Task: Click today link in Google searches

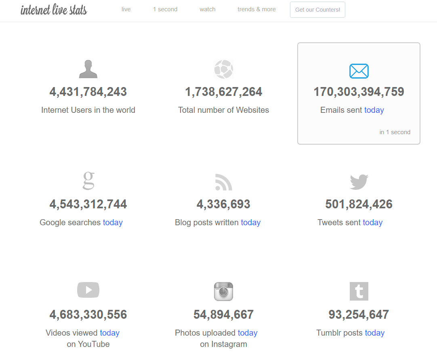Action: [113, 222]
